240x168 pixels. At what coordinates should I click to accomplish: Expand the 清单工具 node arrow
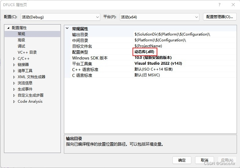tap(14, 71)
